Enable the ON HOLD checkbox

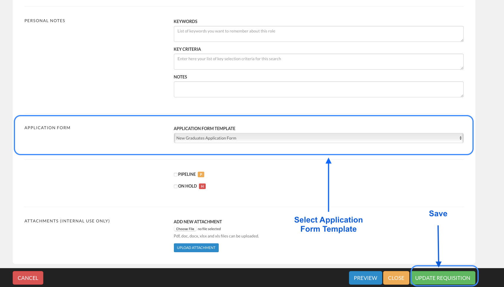tap(175, 186)
